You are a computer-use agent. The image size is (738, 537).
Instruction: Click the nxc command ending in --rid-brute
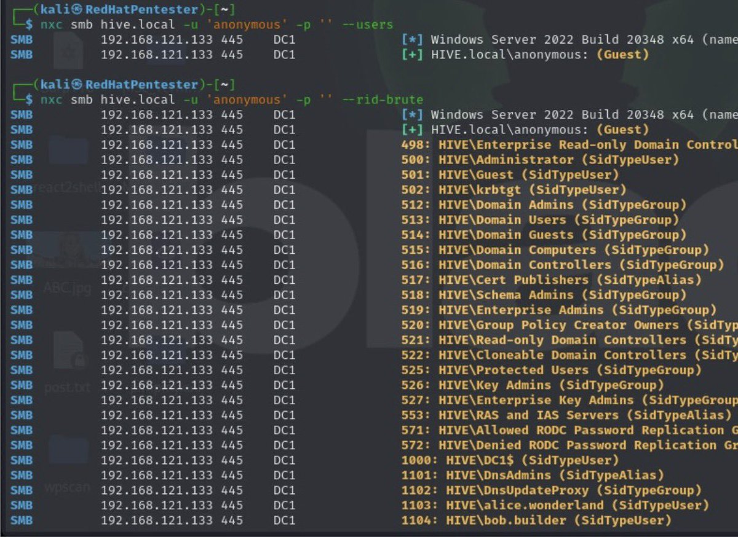[232, 100]
